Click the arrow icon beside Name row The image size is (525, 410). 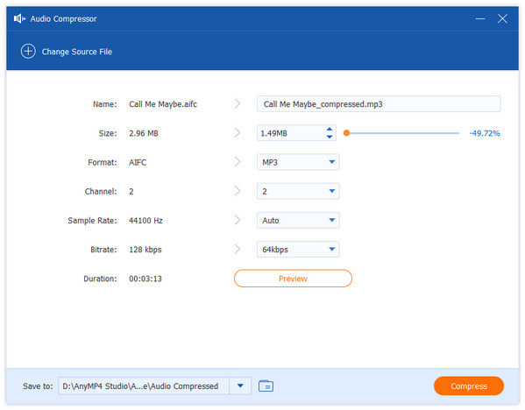pos(238,103)
